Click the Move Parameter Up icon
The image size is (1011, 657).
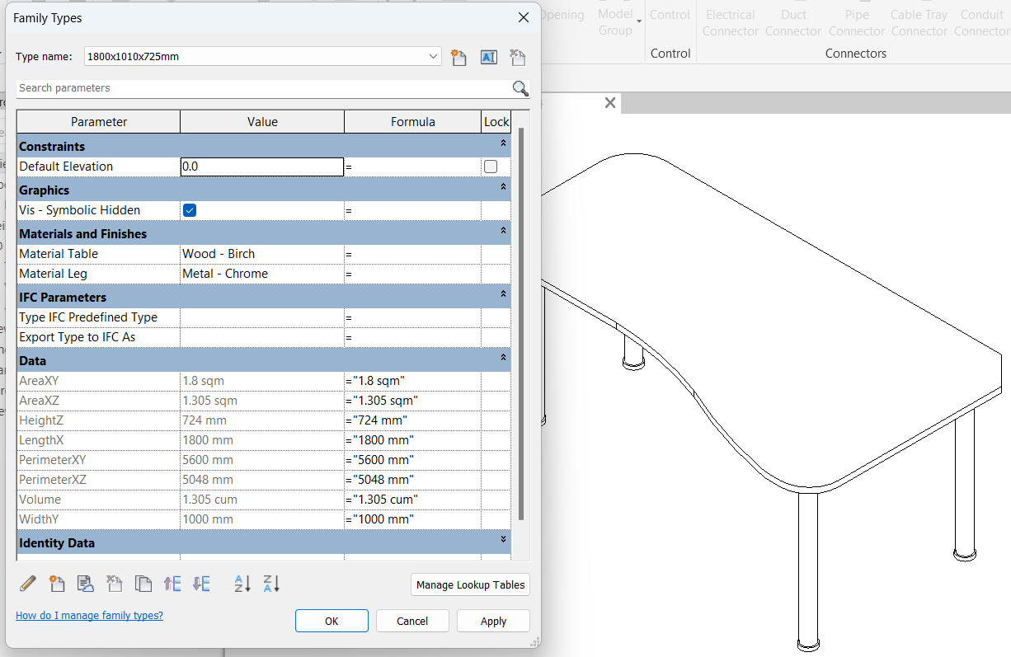(172, 584)
